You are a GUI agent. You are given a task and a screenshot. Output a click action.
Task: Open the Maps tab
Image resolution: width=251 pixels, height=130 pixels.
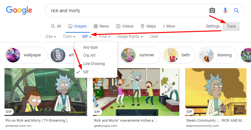[x=148, y=26]
